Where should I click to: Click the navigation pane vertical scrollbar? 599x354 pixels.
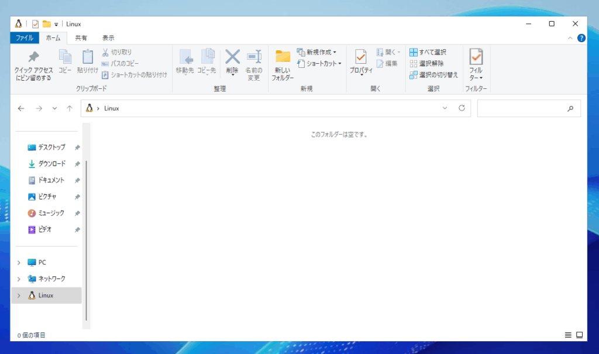click(86, 234)
